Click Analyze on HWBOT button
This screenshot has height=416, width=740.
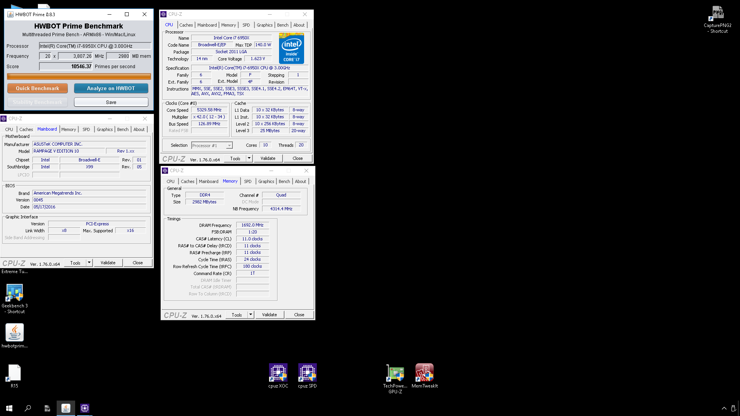(111, 89)
